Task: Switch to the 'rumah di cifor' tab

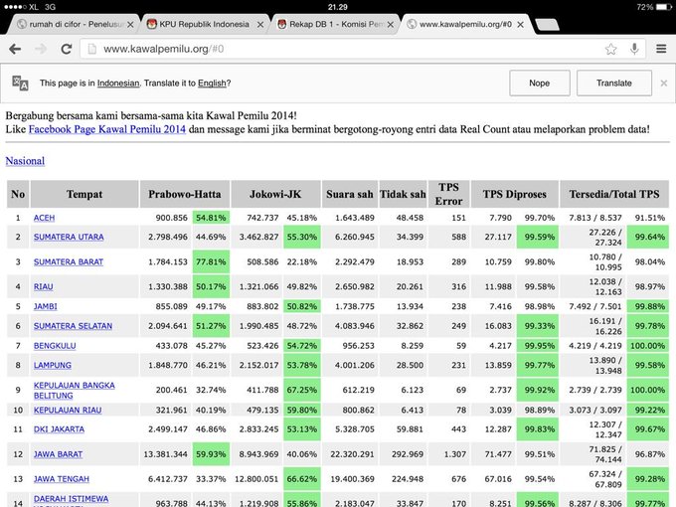Action: pos(72,25)
